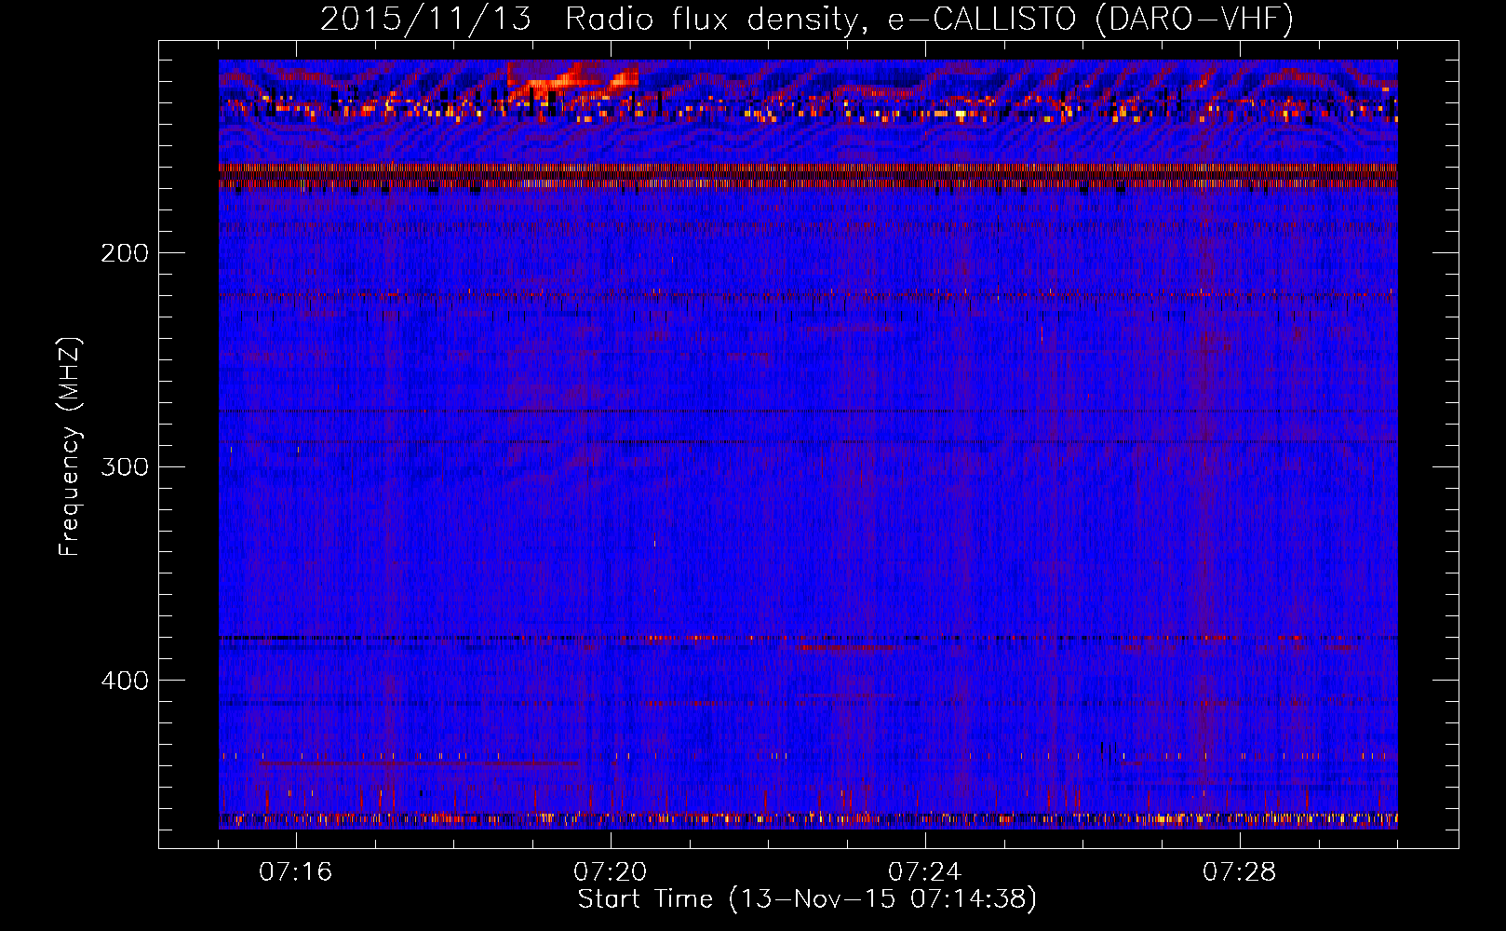1506x931 pixels.
Task: Click the bright radio burst near 07:19
Action: pyautogui.click(x=572, y=79)
